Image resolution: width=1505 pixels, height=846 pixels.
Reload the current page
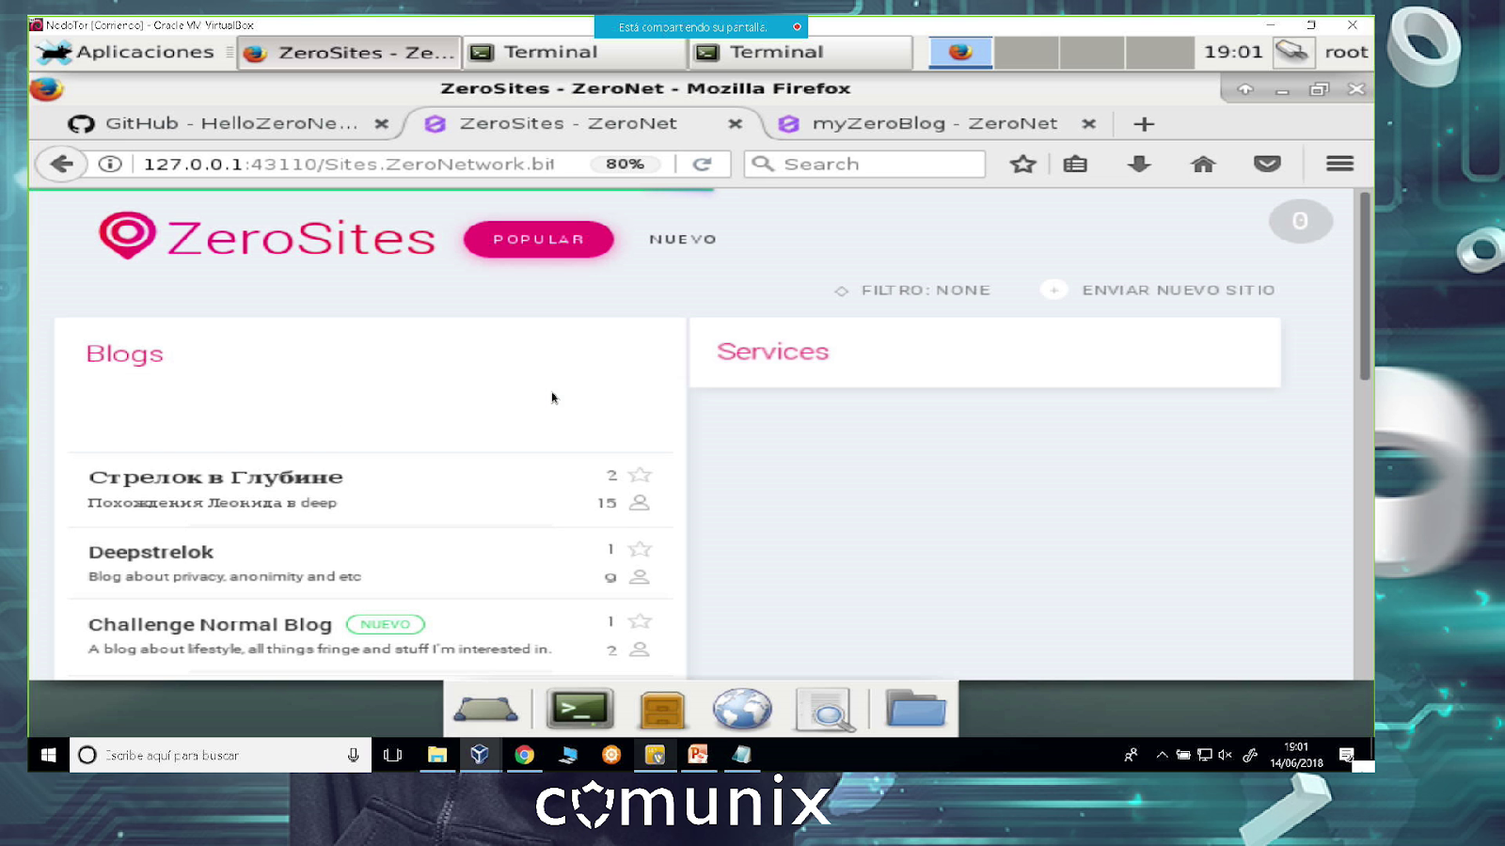(702, 164)
